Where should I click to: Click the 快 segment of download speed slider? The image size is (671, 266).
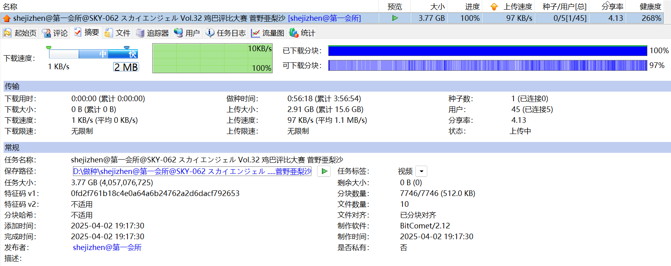(x=132, y=54)
